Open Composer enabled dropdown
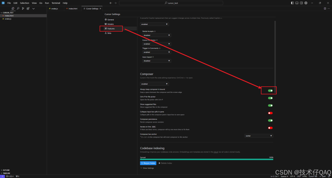The width and height of the screenshot is (332, 178). tap(154, 84)
